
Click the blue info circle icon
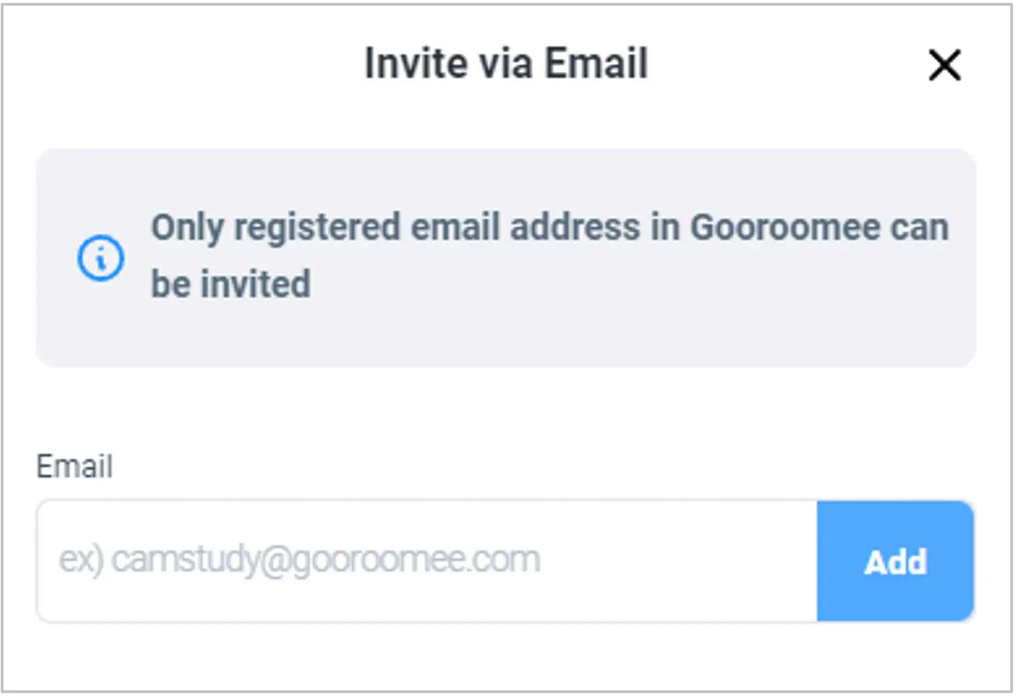(x=101, y=258)
